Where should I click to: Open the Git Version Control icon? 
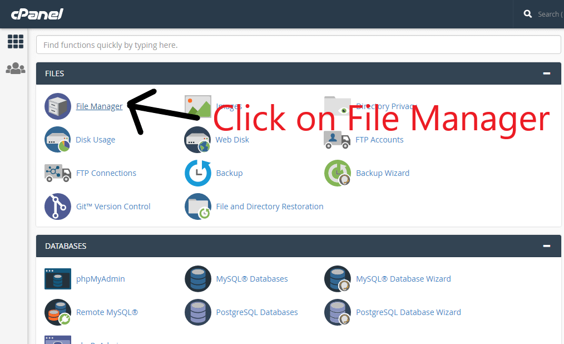57,207
